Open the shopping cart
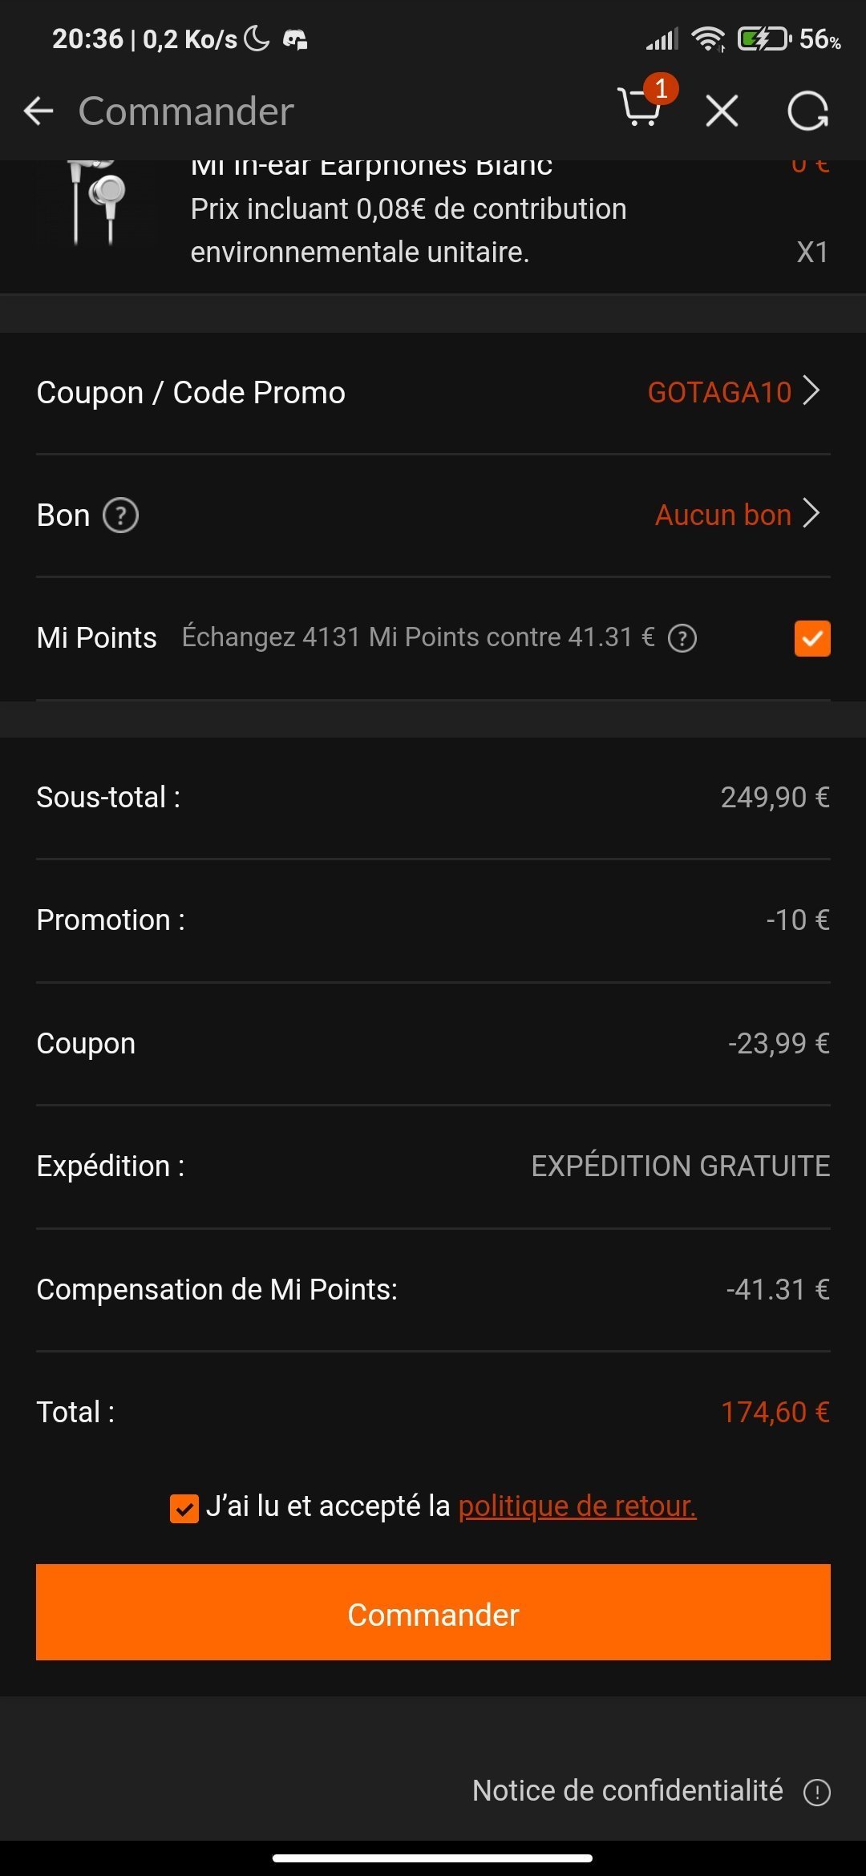 click(x=641, y=109)
